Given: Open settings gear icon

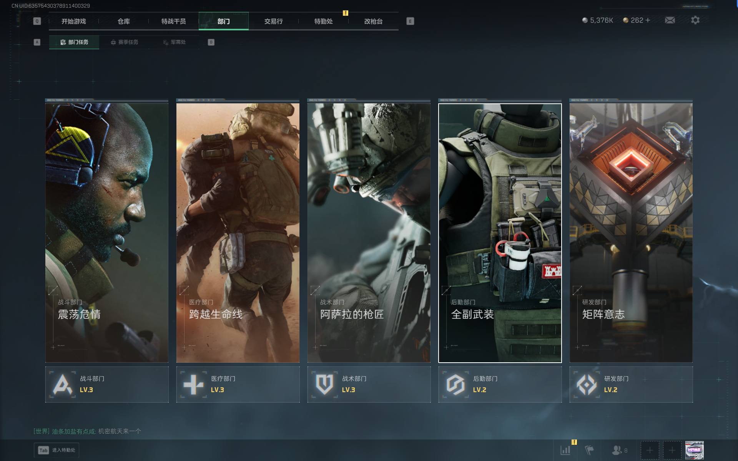Looking at the screenshot, I should [x=695, y=20].
